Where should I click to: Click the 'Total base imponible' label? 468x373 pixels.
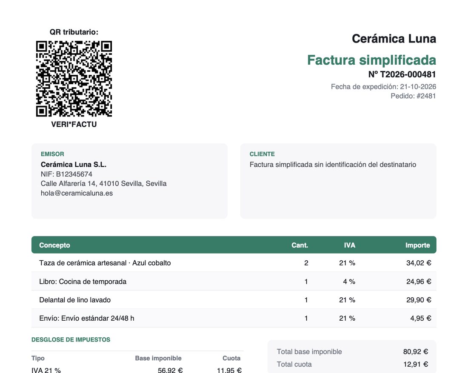[309, 351]
